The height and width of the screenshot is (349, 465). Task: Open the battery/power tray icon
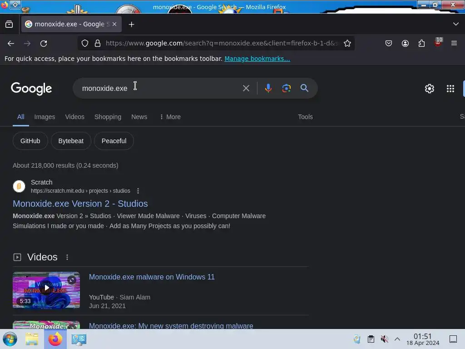357,339
